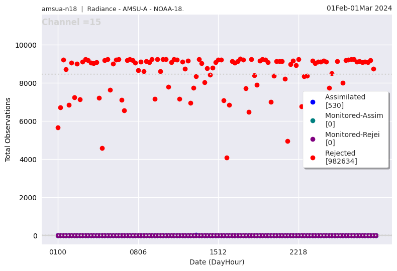Click the blue Assimilated legend marker

tap(313, 102)
